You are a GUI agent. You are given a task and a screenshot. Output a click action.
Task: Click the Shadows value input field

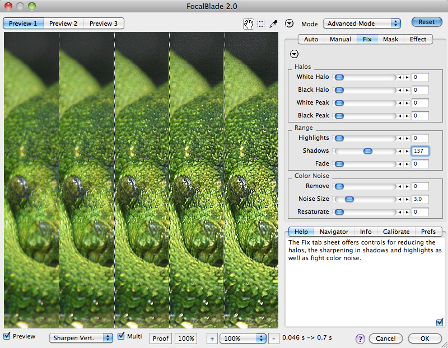click(420, 151)
